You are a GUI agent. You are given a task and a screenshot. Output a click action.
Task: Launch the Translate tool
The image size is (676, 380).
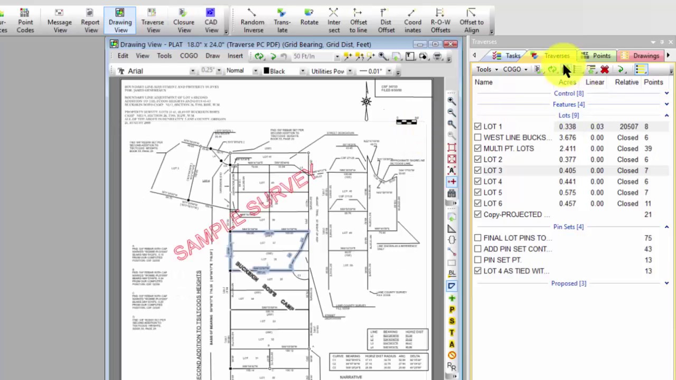click(x=282, y=21)
